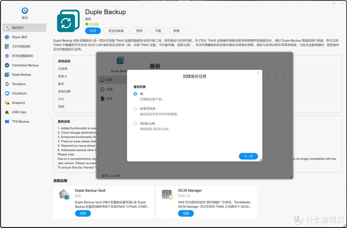347x228 pixels.
Task: Click the 日志 log file icon
Action: [x=102, y=99]
